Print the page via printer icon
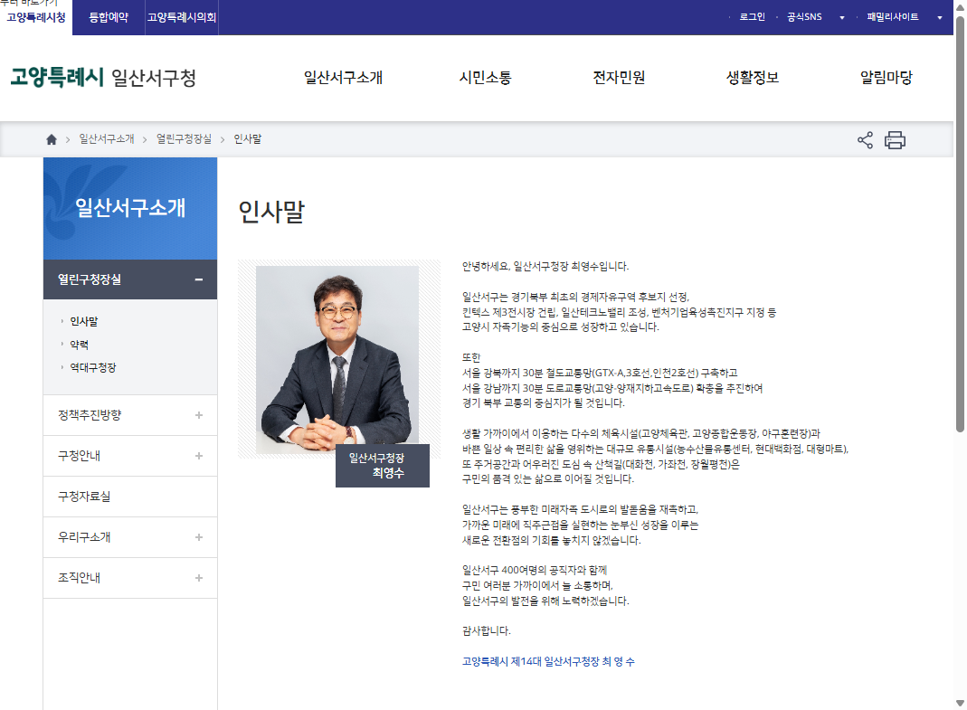This screenshot has width=967, height=710. point(895,140)
